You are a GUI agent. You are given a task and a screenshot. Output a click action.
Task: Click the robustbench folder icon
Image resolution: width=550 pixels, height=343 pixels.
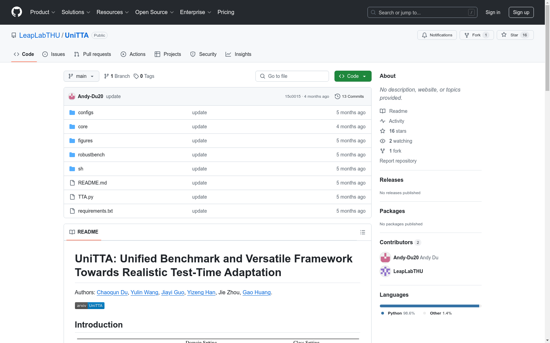(72, 155)
